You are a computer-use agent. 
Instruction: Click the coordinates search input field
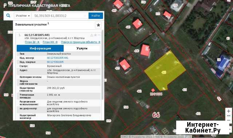[x=60, y=16]
